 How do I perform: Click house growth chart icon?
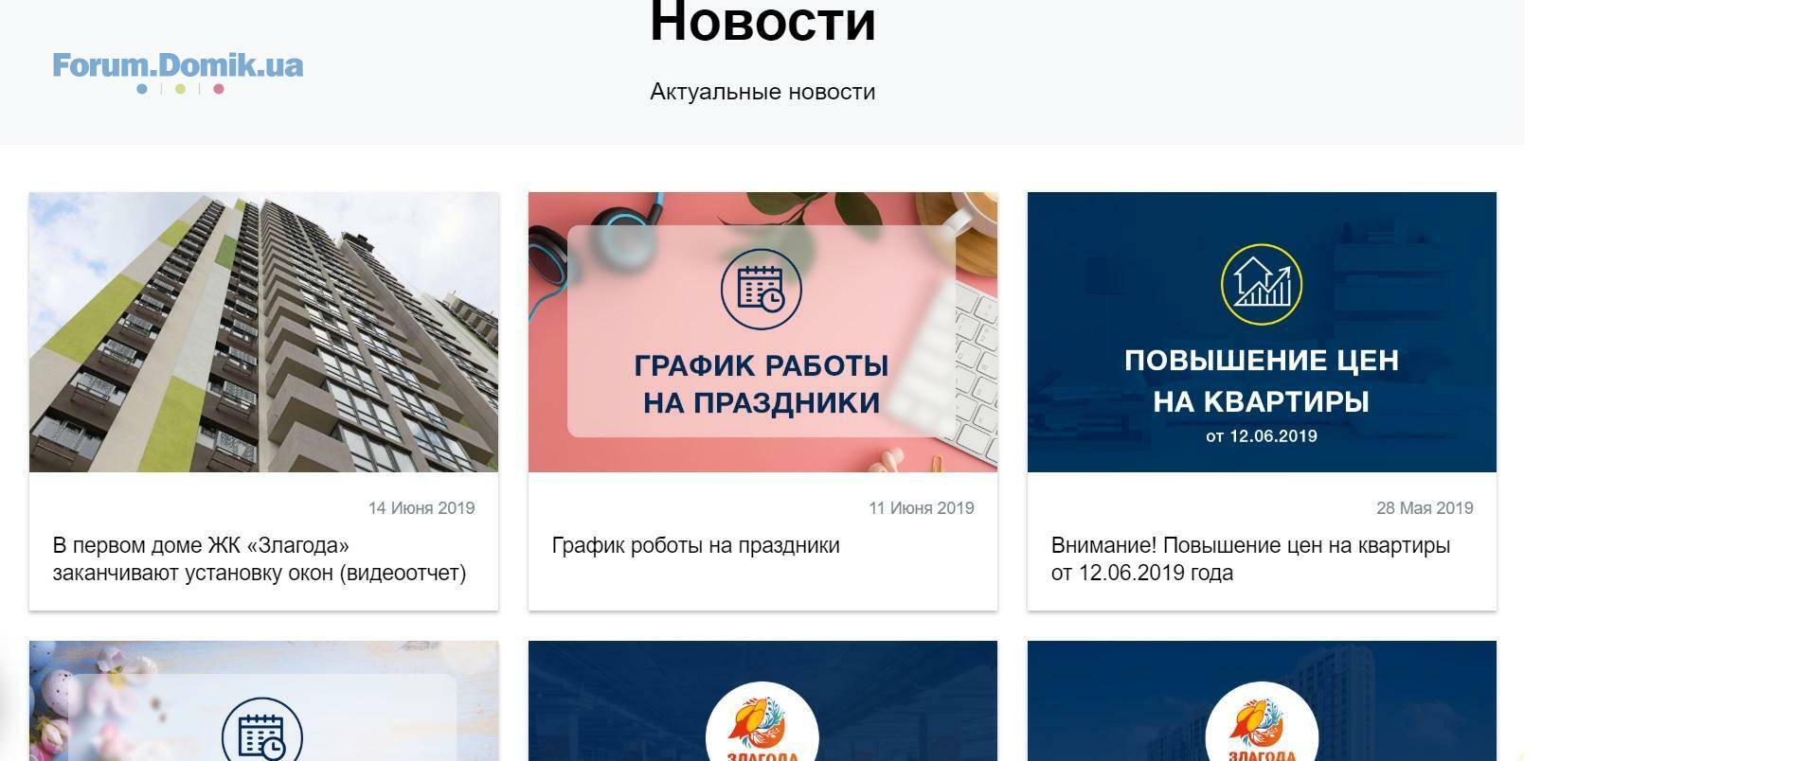[x=1262, y=284]
